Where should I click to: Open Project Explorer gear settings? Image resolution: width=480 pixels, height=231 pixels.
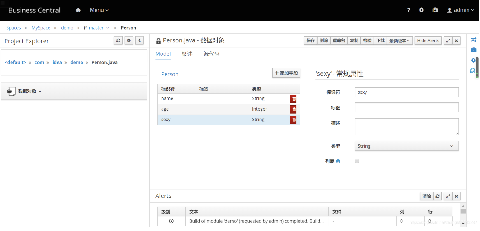click(x=129, y=40)
